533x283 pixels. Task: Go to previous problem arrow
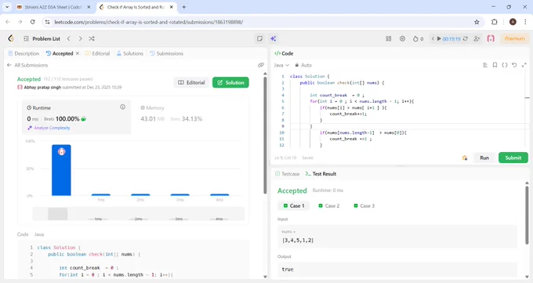69,38
